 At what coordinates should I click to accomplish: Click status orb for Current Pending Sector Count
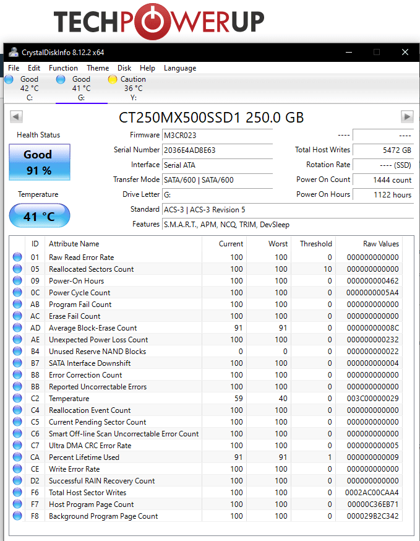click(x=17, y=422)
